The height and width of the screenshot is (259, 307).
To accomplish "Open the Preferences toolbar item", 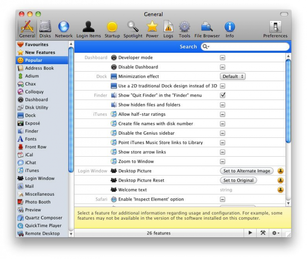I will point(275,29).
